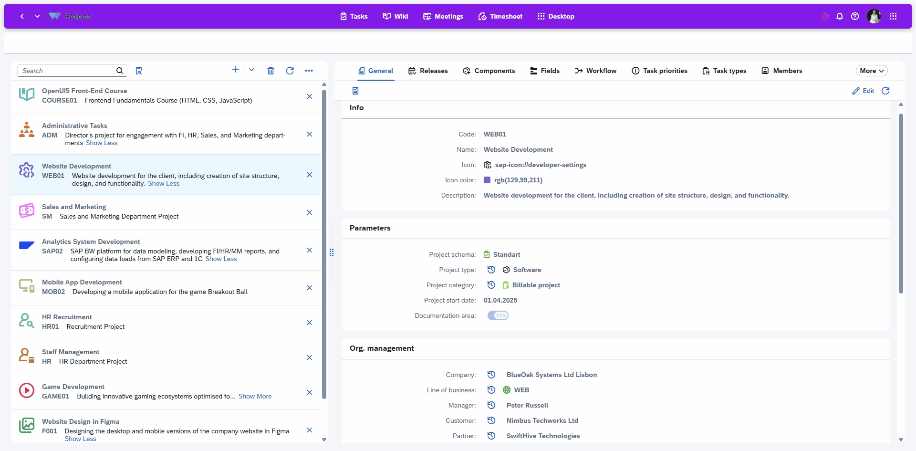Click refresh icon next to Edit

885,91
